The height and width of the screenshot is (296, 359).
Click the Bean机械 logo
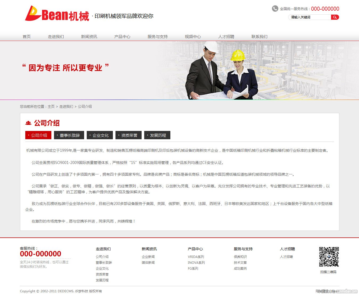[57, 13]
